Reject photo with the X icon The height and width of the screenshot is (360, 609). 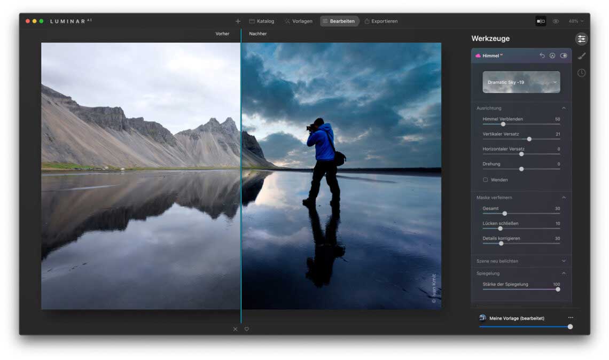235,329
